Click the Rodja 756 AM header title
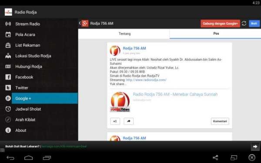261x163 pixels. click(x=102, y=23)
